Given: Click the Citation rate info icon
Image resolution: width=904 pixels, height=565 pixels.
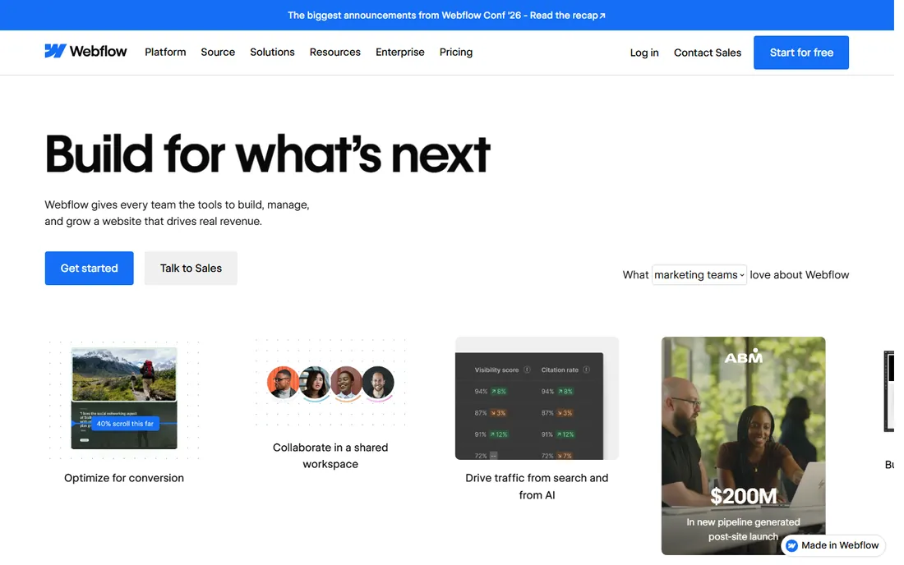Looking at the screenshot, I should 586,370.
